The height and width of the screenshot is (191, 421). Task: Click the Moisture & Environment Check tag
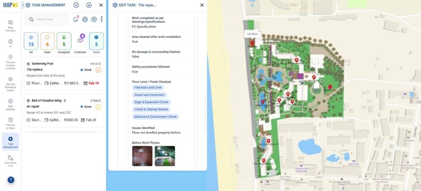(155, 117)
